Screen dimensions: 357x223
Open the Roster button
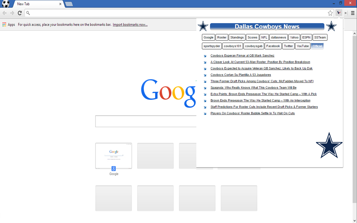click(x=222, y=37)
